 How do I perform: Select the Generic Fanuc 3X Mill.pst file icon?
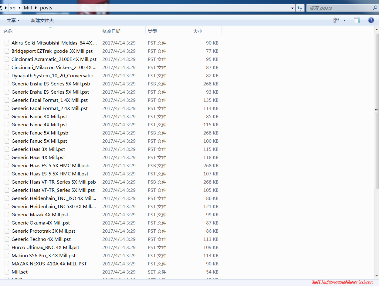click(7, 116)
